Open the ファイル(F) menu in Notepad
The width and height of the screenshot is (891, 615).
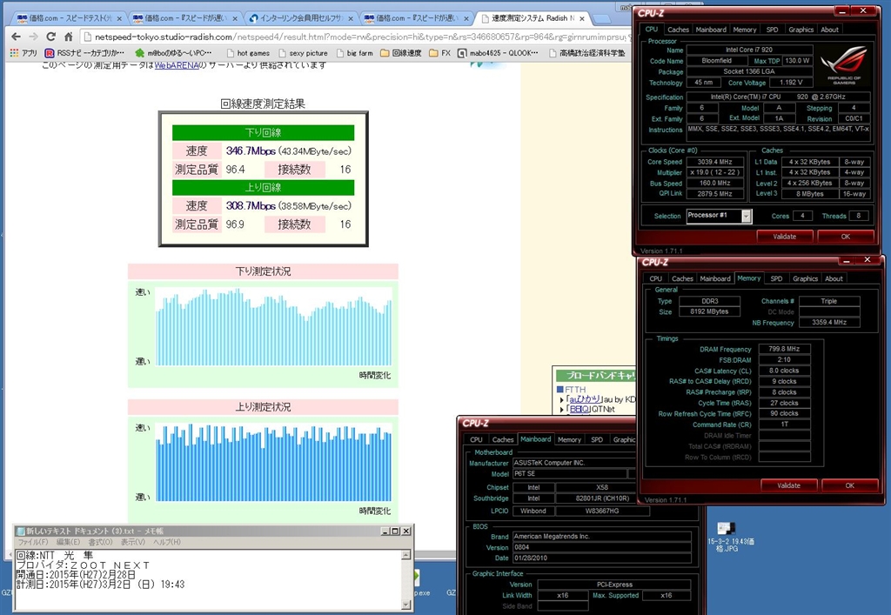click(x=34, y=542)
